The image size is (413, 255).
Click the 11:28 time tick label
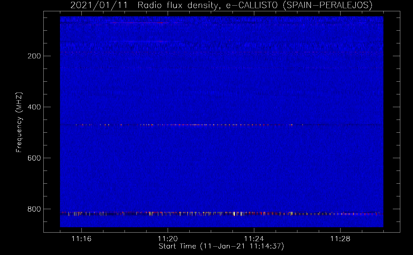coord(340,239)
